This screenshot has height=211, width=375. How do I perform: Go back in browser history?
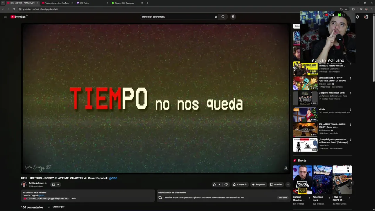pyautogui.click(x=3, y=9)
